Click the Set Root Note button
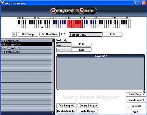The height and width of the screenshot is (115, 147). pyautogui.click(x=49, y=34)
